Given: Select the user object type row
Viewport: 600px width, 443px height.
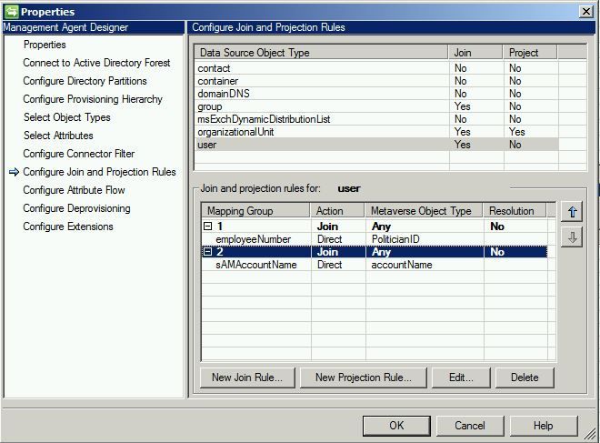Looking at the screenshot, I should pyautogui.click(x=376, y=145).
